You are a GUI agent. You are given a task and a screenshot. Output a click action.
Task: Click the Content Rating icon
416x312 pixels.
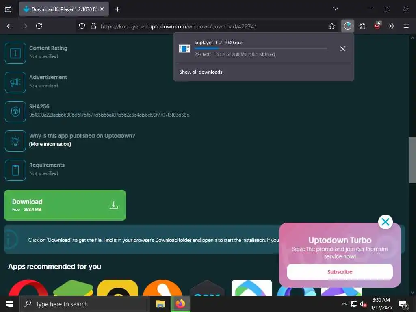tap(15, 53)
